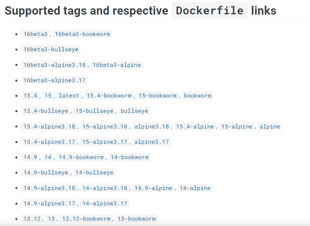The width and height of the screenshot is (310, 226).
Task: Open the 16beta3-bullseye tag link
Action: pos(51,50)
